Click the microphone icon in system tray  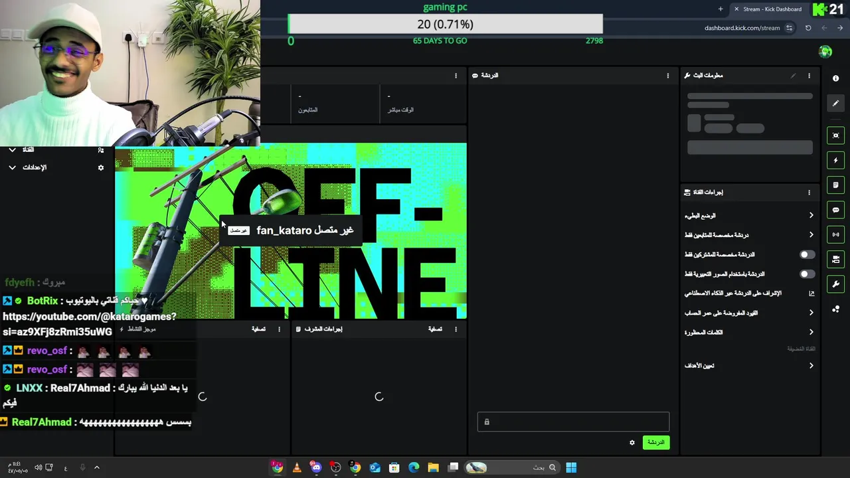point(82,467)
